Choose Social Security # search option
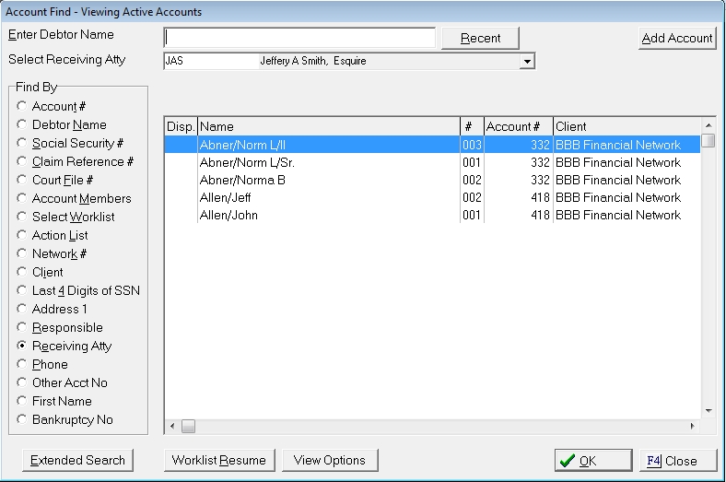726x482 pixels. coord(22,144)
